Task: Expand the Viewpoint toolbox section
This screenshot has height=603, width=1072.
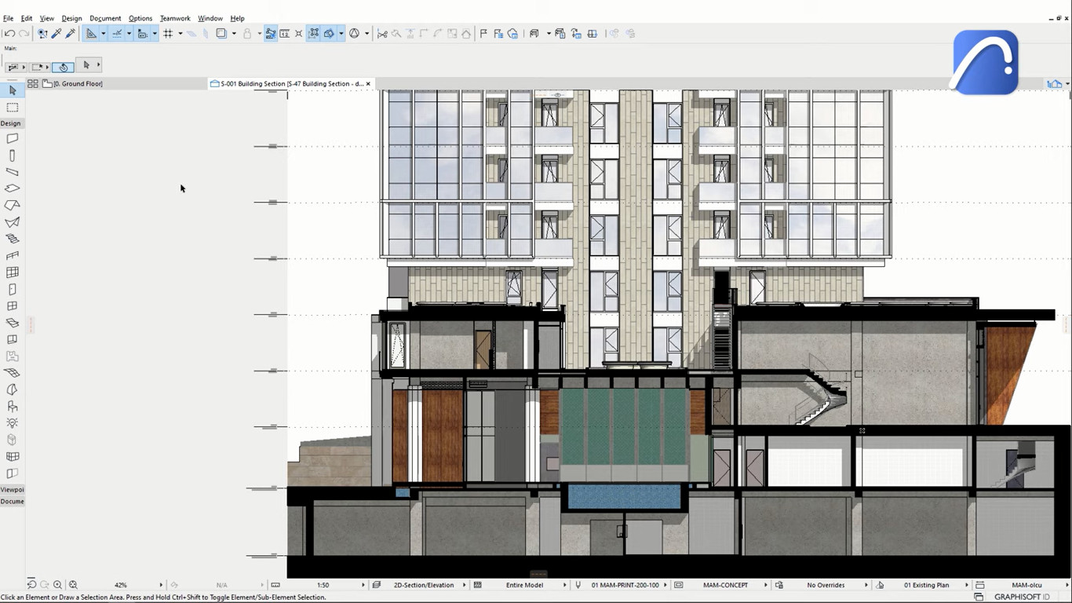Action: [12, 489]
